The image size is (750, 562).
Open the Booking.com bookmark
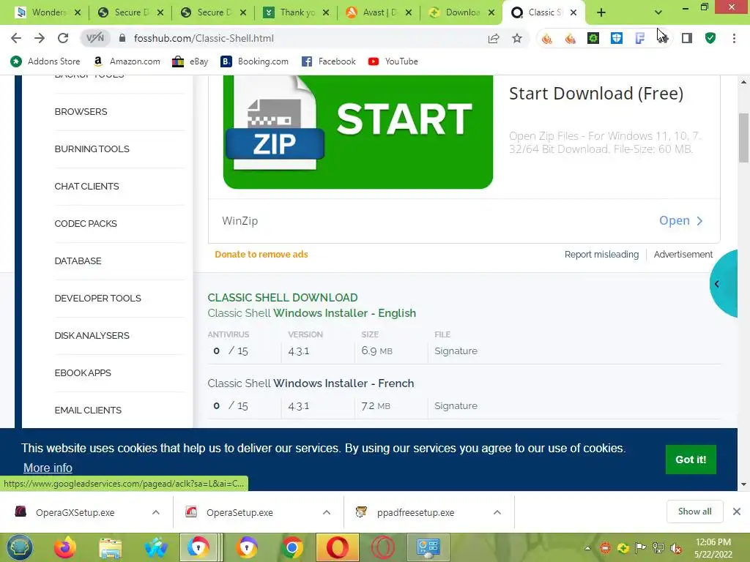pyautogui.click(x=254, y=61)
